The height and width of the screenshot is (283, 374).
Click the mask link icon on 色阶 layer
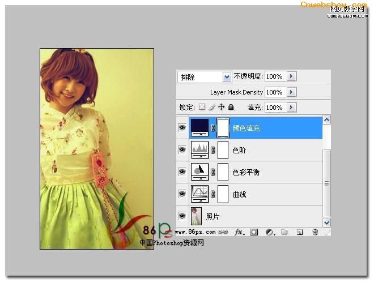coord(212,150)
